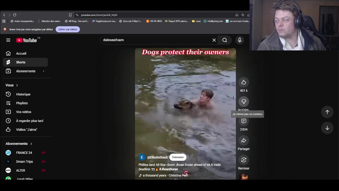Open site settings icon beside the URL
339x191 pixels.
pos(77,15)
